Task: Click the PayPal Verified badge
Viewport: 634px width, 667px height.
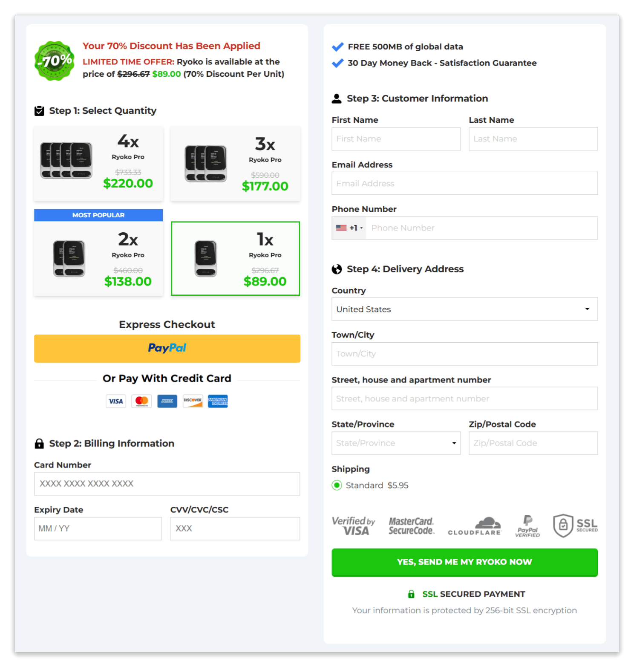Action: coord(527,526)
